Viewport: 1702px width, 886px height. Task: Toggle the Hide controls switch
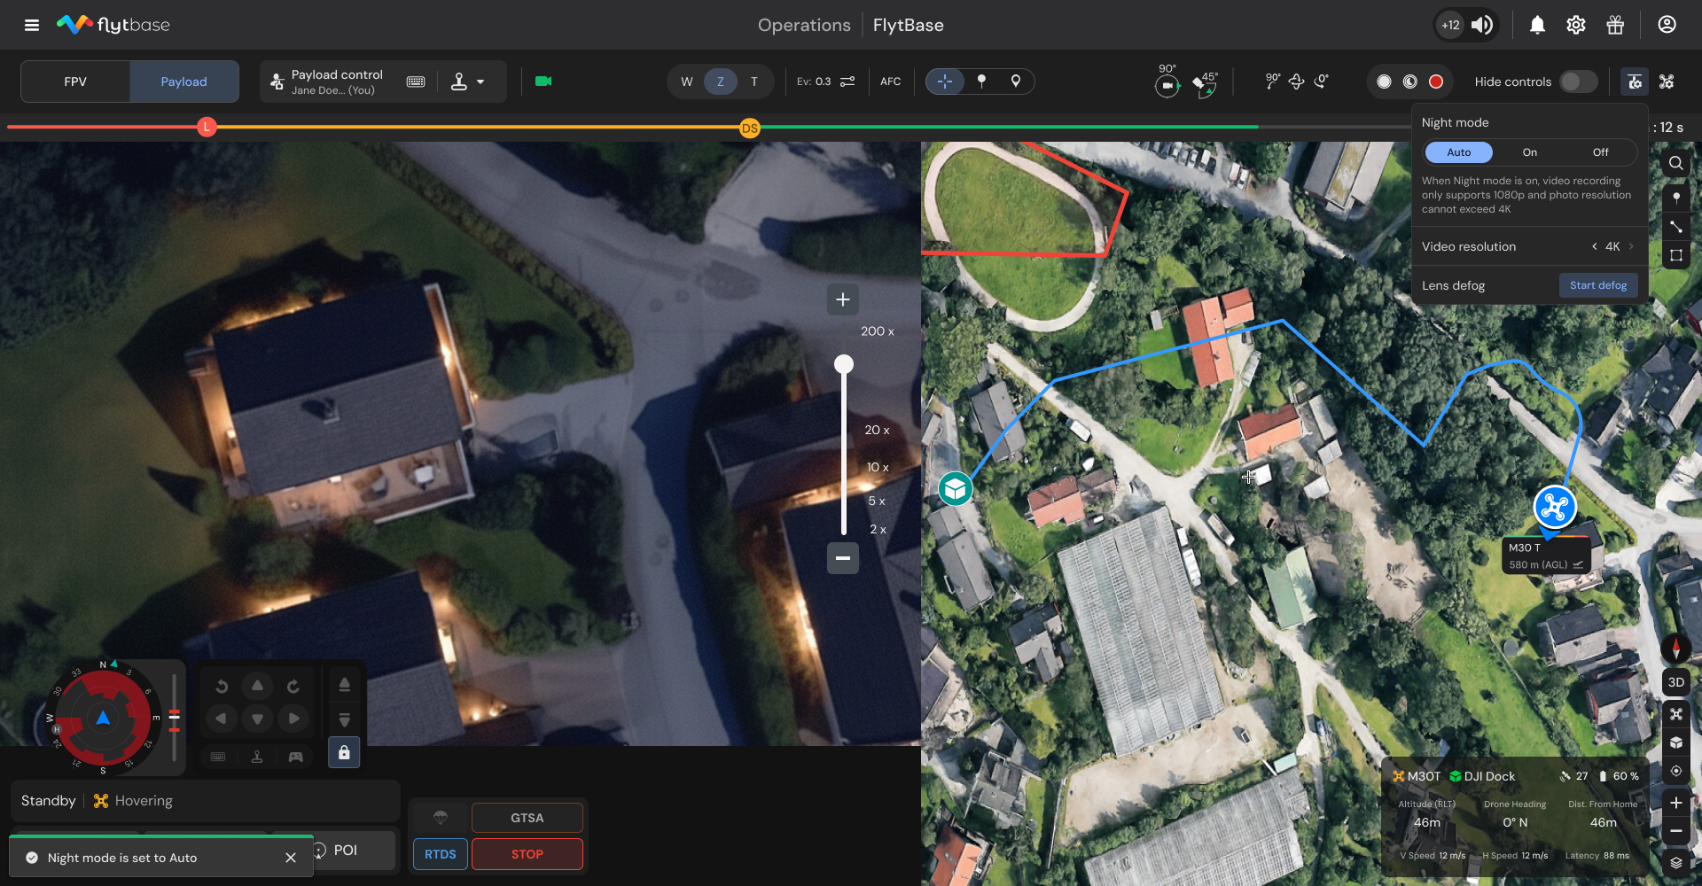[1578, 82]
